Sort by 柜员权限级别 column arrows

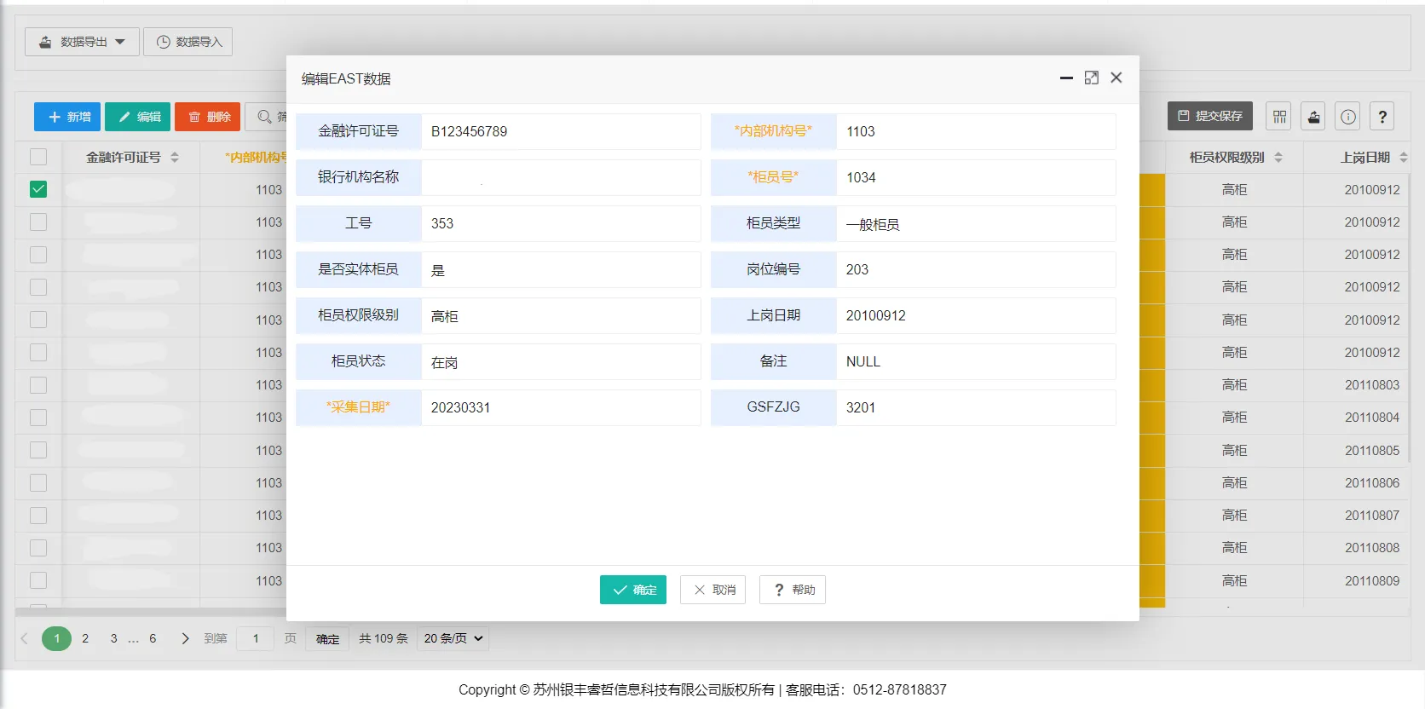pyautogui.click(x=1278, y=158)
